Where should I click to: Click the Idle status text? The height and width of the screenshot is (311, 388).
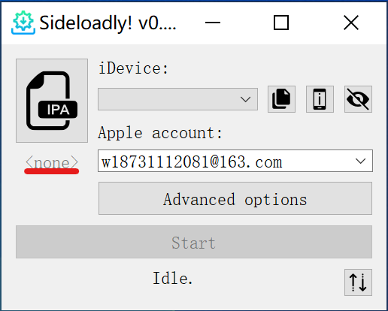(173, 278)
